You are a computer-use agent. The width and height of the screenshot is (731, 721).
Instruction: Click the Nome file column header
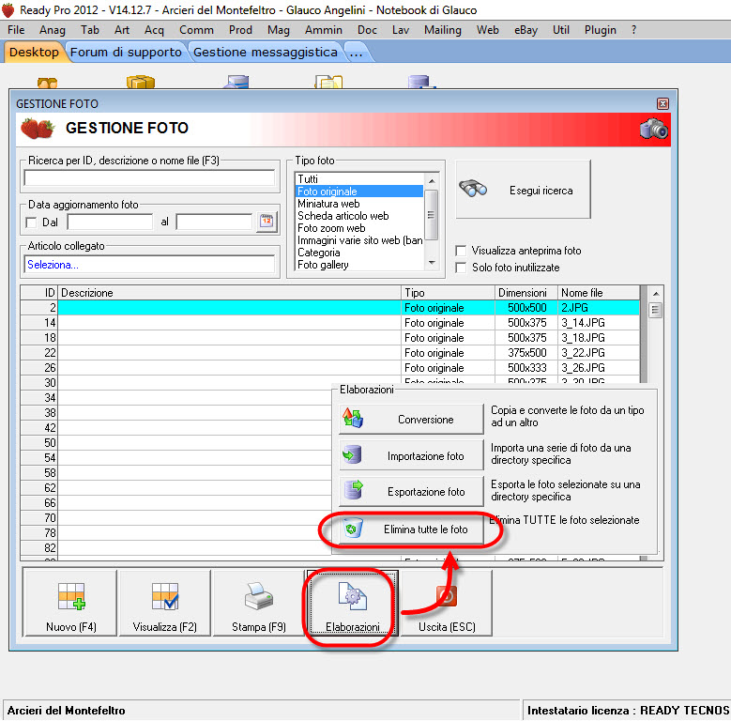coord(599,292)
